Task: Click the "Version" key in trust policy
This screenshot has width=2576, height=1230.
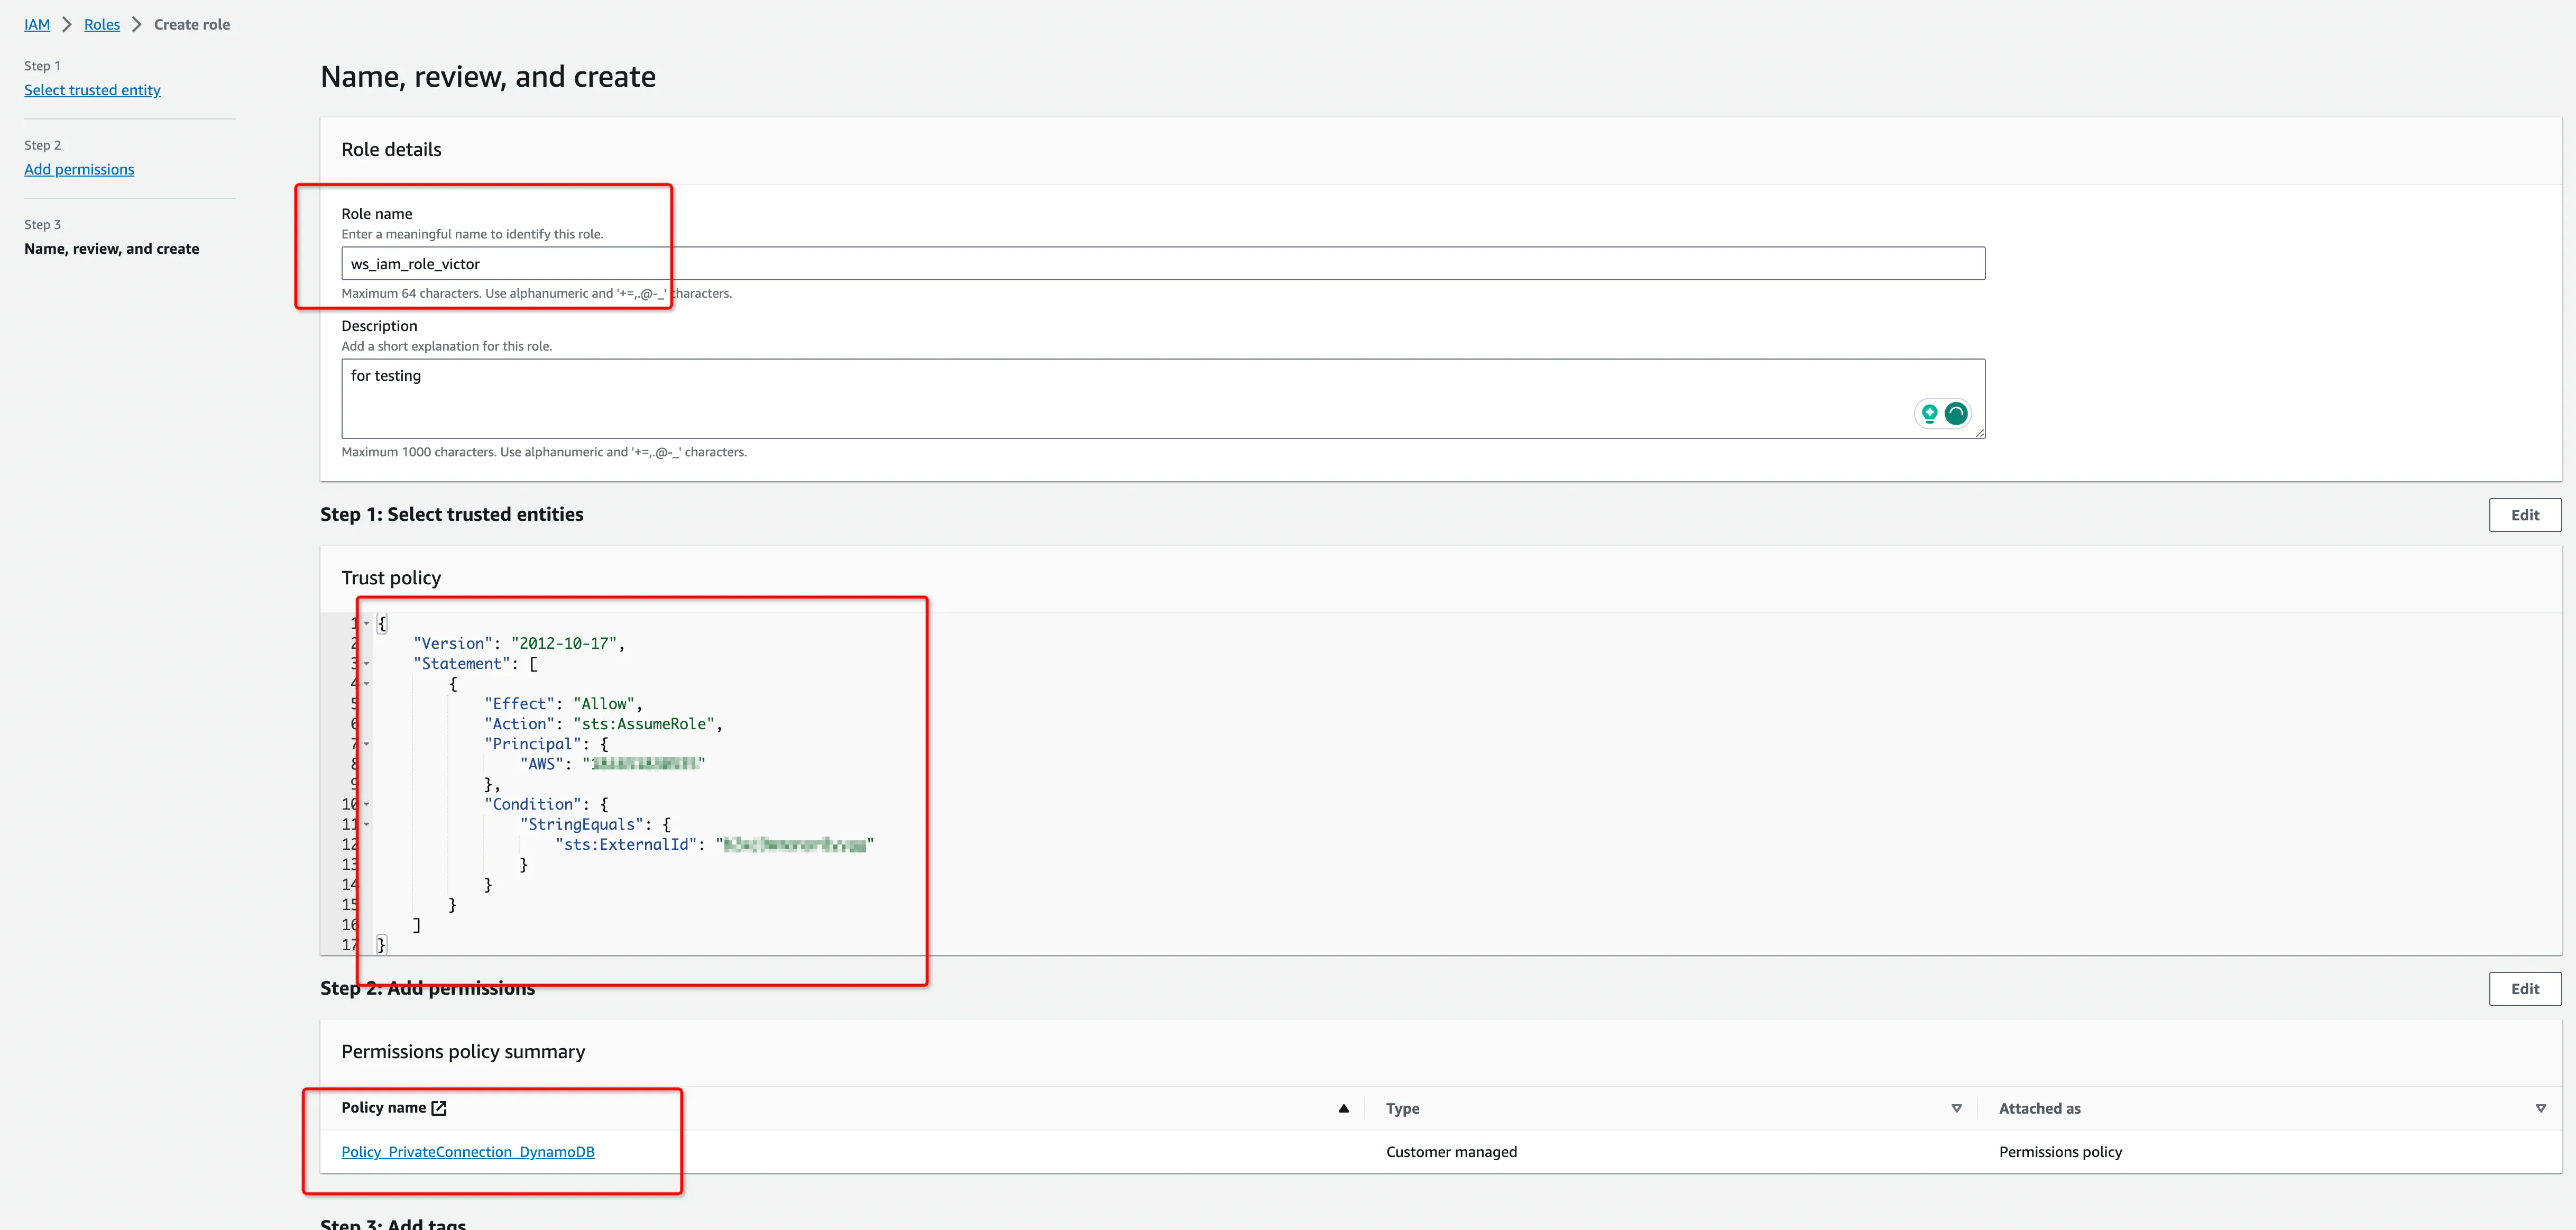Action: tap(453, 644)
